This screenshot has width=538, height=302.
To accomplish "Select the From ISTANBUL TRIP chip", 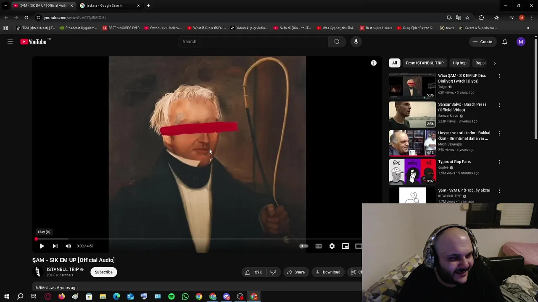I will (x=425, y=63).
